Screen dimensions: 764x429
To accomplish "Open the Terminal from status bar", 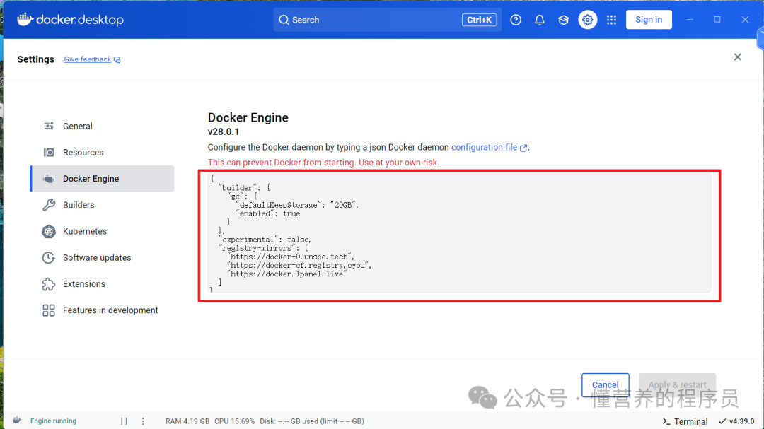I will [685, 422].
